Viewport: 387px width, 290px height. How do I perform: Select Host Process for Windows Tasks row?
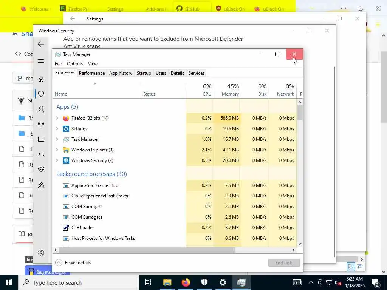174,238
